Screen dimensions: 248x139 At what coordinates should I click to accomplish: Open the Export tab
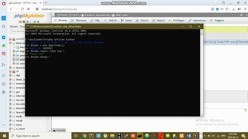[142, 20]
